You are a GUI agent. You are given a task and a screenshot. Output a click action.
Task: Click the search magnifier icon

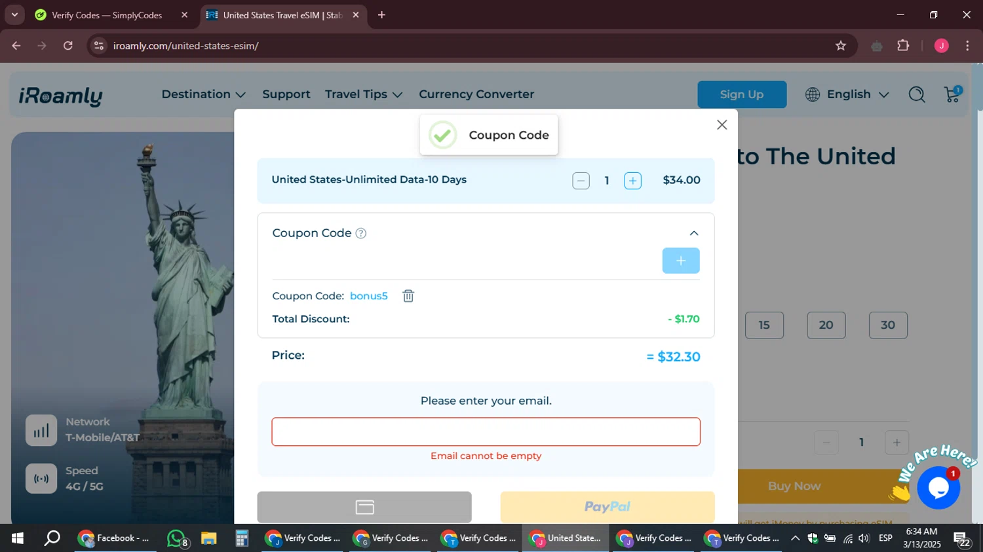pos(917,94)
